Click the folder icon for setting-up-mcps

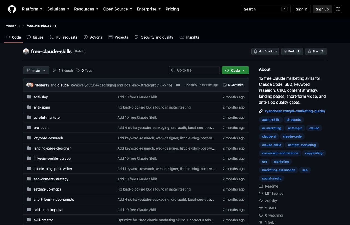click(x=29, y=189)
